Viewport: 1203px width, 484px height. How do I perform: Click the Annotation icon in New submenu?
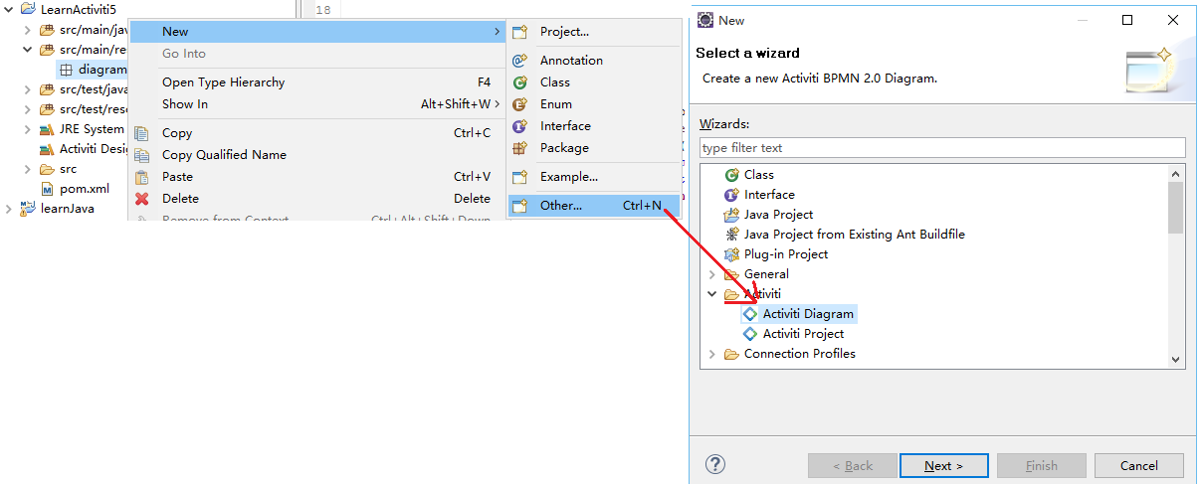(x=519, y=61)
